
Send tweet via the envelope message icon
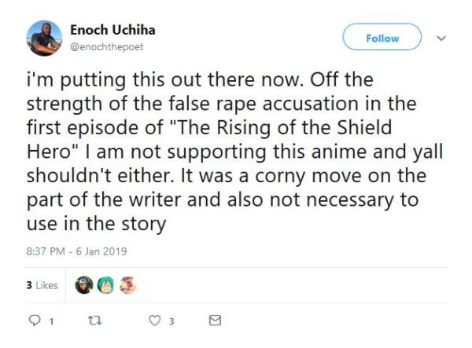coord(214,321)
